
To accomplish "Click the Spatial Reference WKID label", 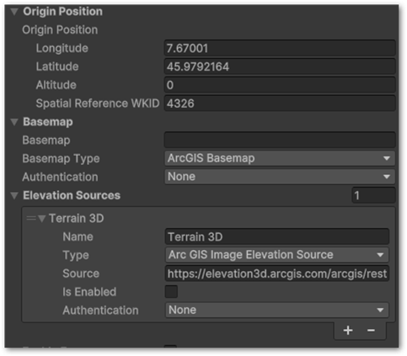I will [x=98, y=104].
